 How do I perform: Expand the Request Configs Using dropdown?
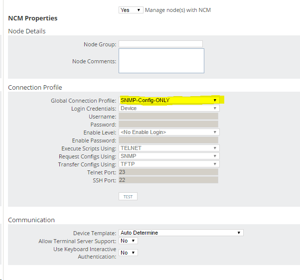click(x=169, y=156)
